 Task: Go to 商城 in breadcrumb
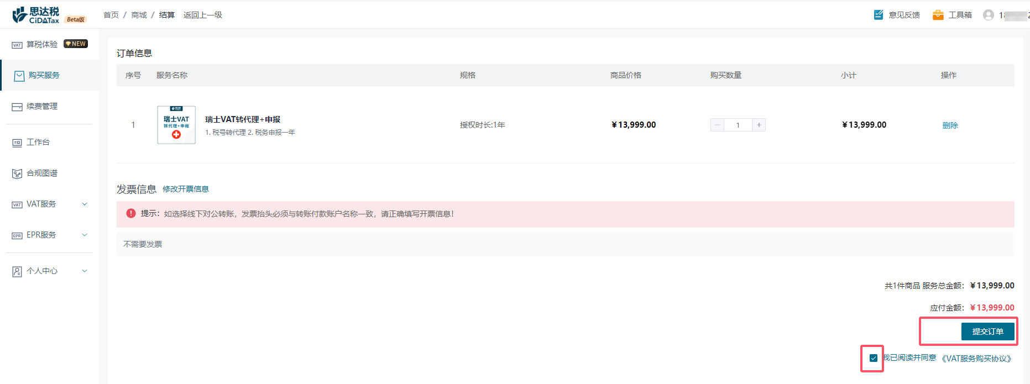[139, 15]
